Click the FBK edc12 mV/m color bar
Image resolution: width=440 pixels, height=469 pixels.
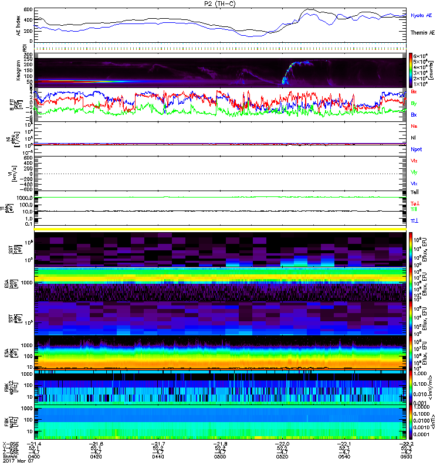pos(411,388)
